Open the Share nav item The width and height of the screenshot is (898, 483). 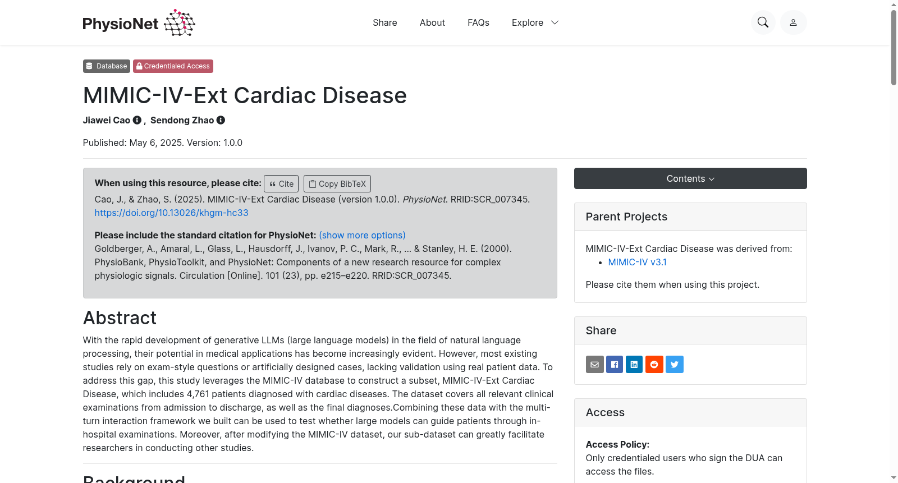[x=385, y=22]
